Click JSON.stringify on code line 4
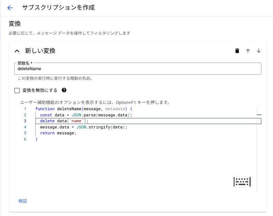 click(x=93, y=127)
